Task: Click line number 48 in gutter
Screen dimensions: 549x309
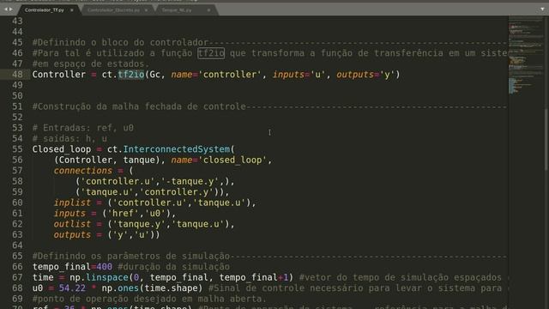Action: pos(17,75)
